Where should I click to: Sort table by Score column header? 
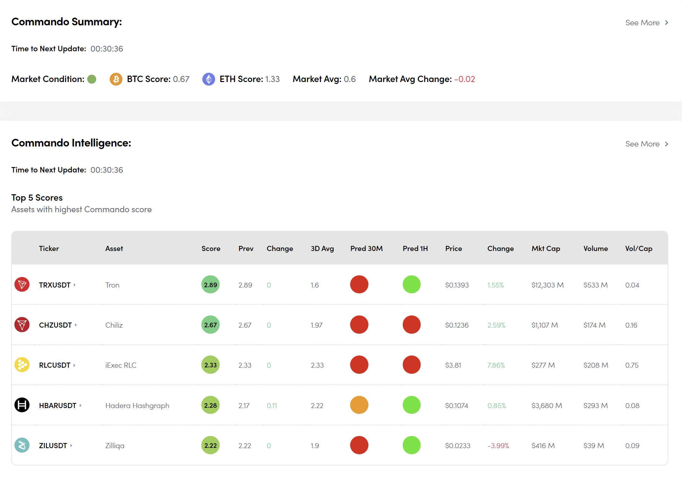[x=211, y=248]
